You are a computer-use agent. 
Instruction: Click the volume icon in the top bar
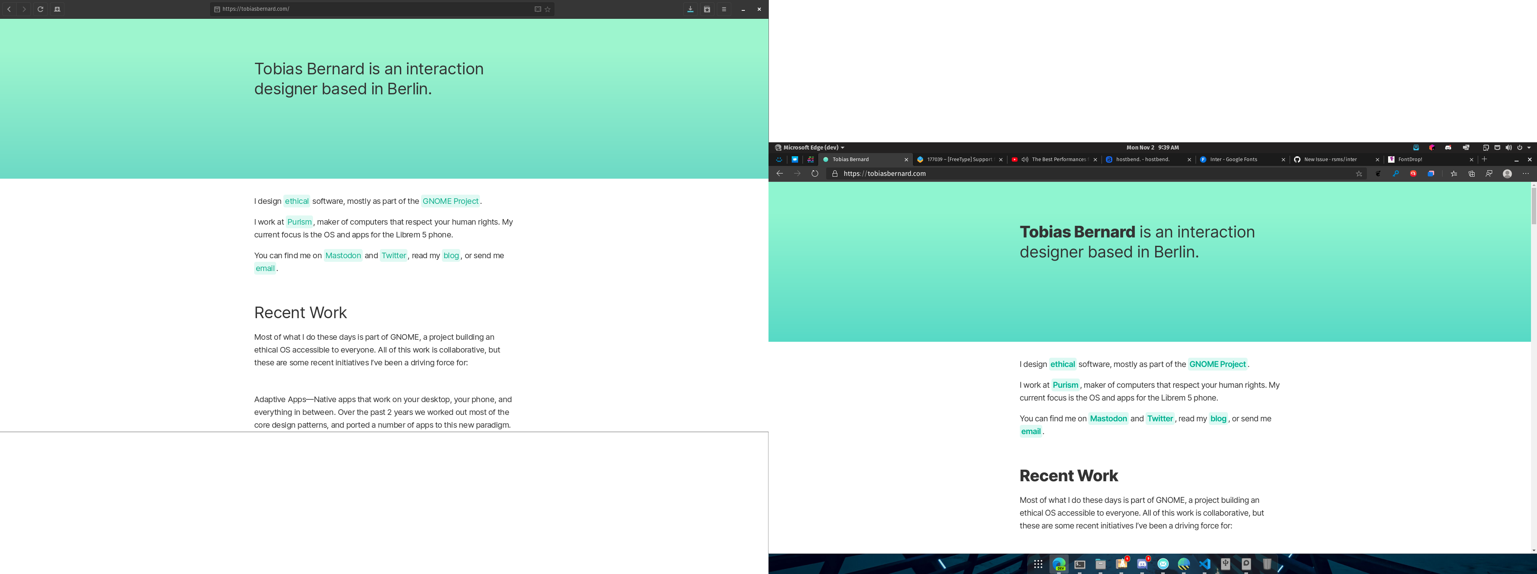pos(1508,147)
